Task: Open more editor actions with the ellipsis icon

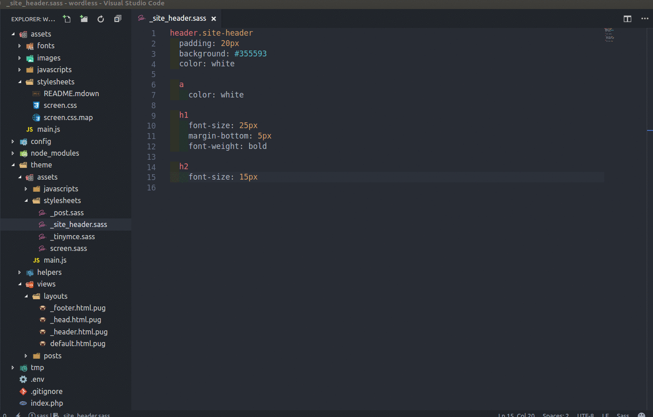Action: pos(644,19)
